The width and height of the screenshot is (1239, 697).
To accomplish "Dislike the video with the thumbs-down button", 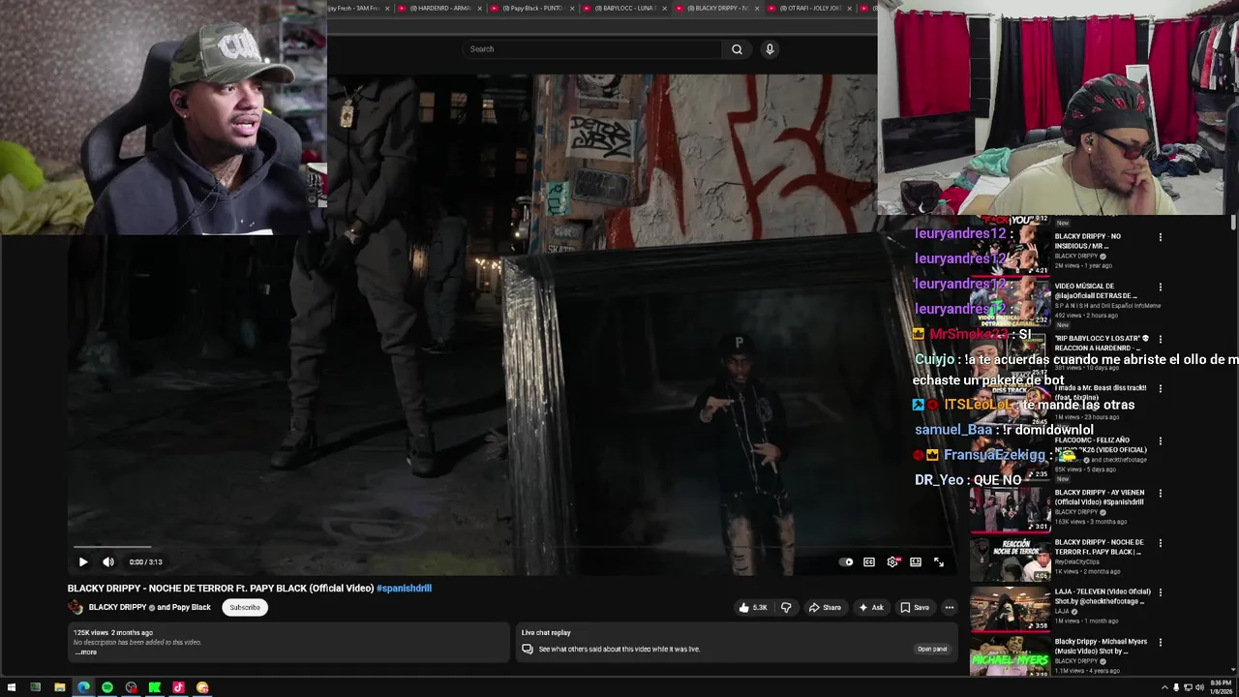I will click(x=786, y=607).
